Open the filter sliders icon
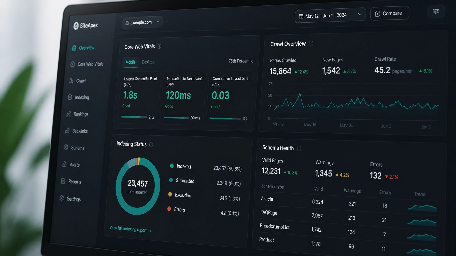This screenshot has width=456, height=256. (x=436, y=11)
